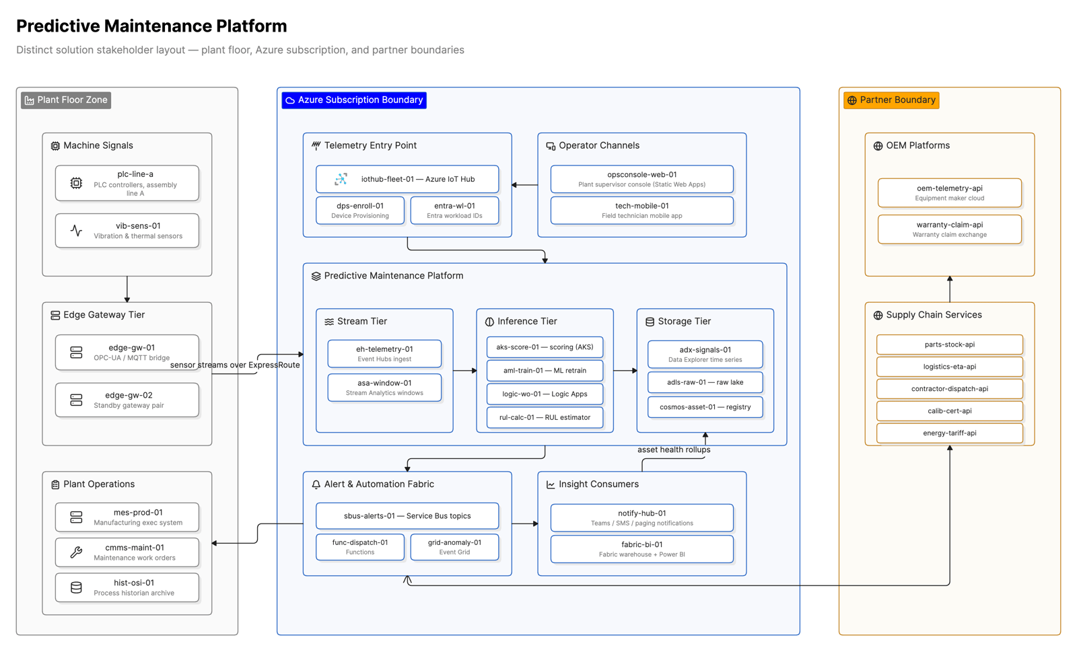Select the tech-mobile-01 node
This screenshot has height=652, width=1077.
(x=641, y=211)
